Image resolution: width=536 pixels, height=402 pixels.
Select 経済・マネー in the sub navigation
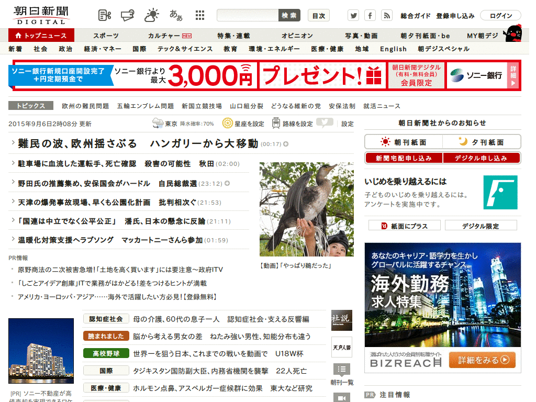(x=103, y=49)
